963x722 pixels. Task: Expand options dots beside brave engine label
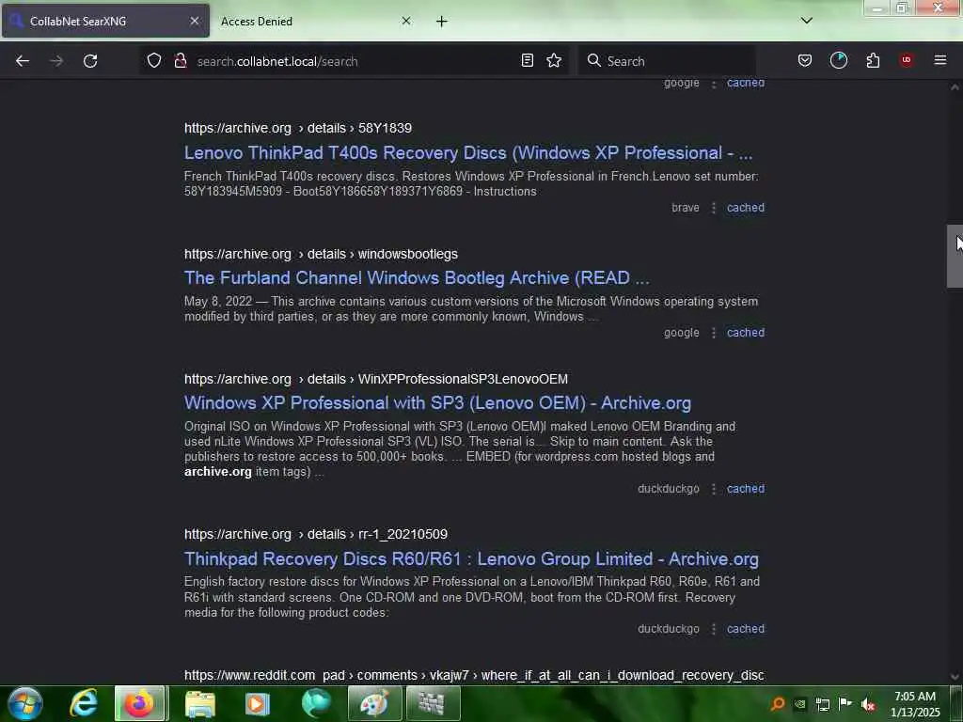coord(713,208)
